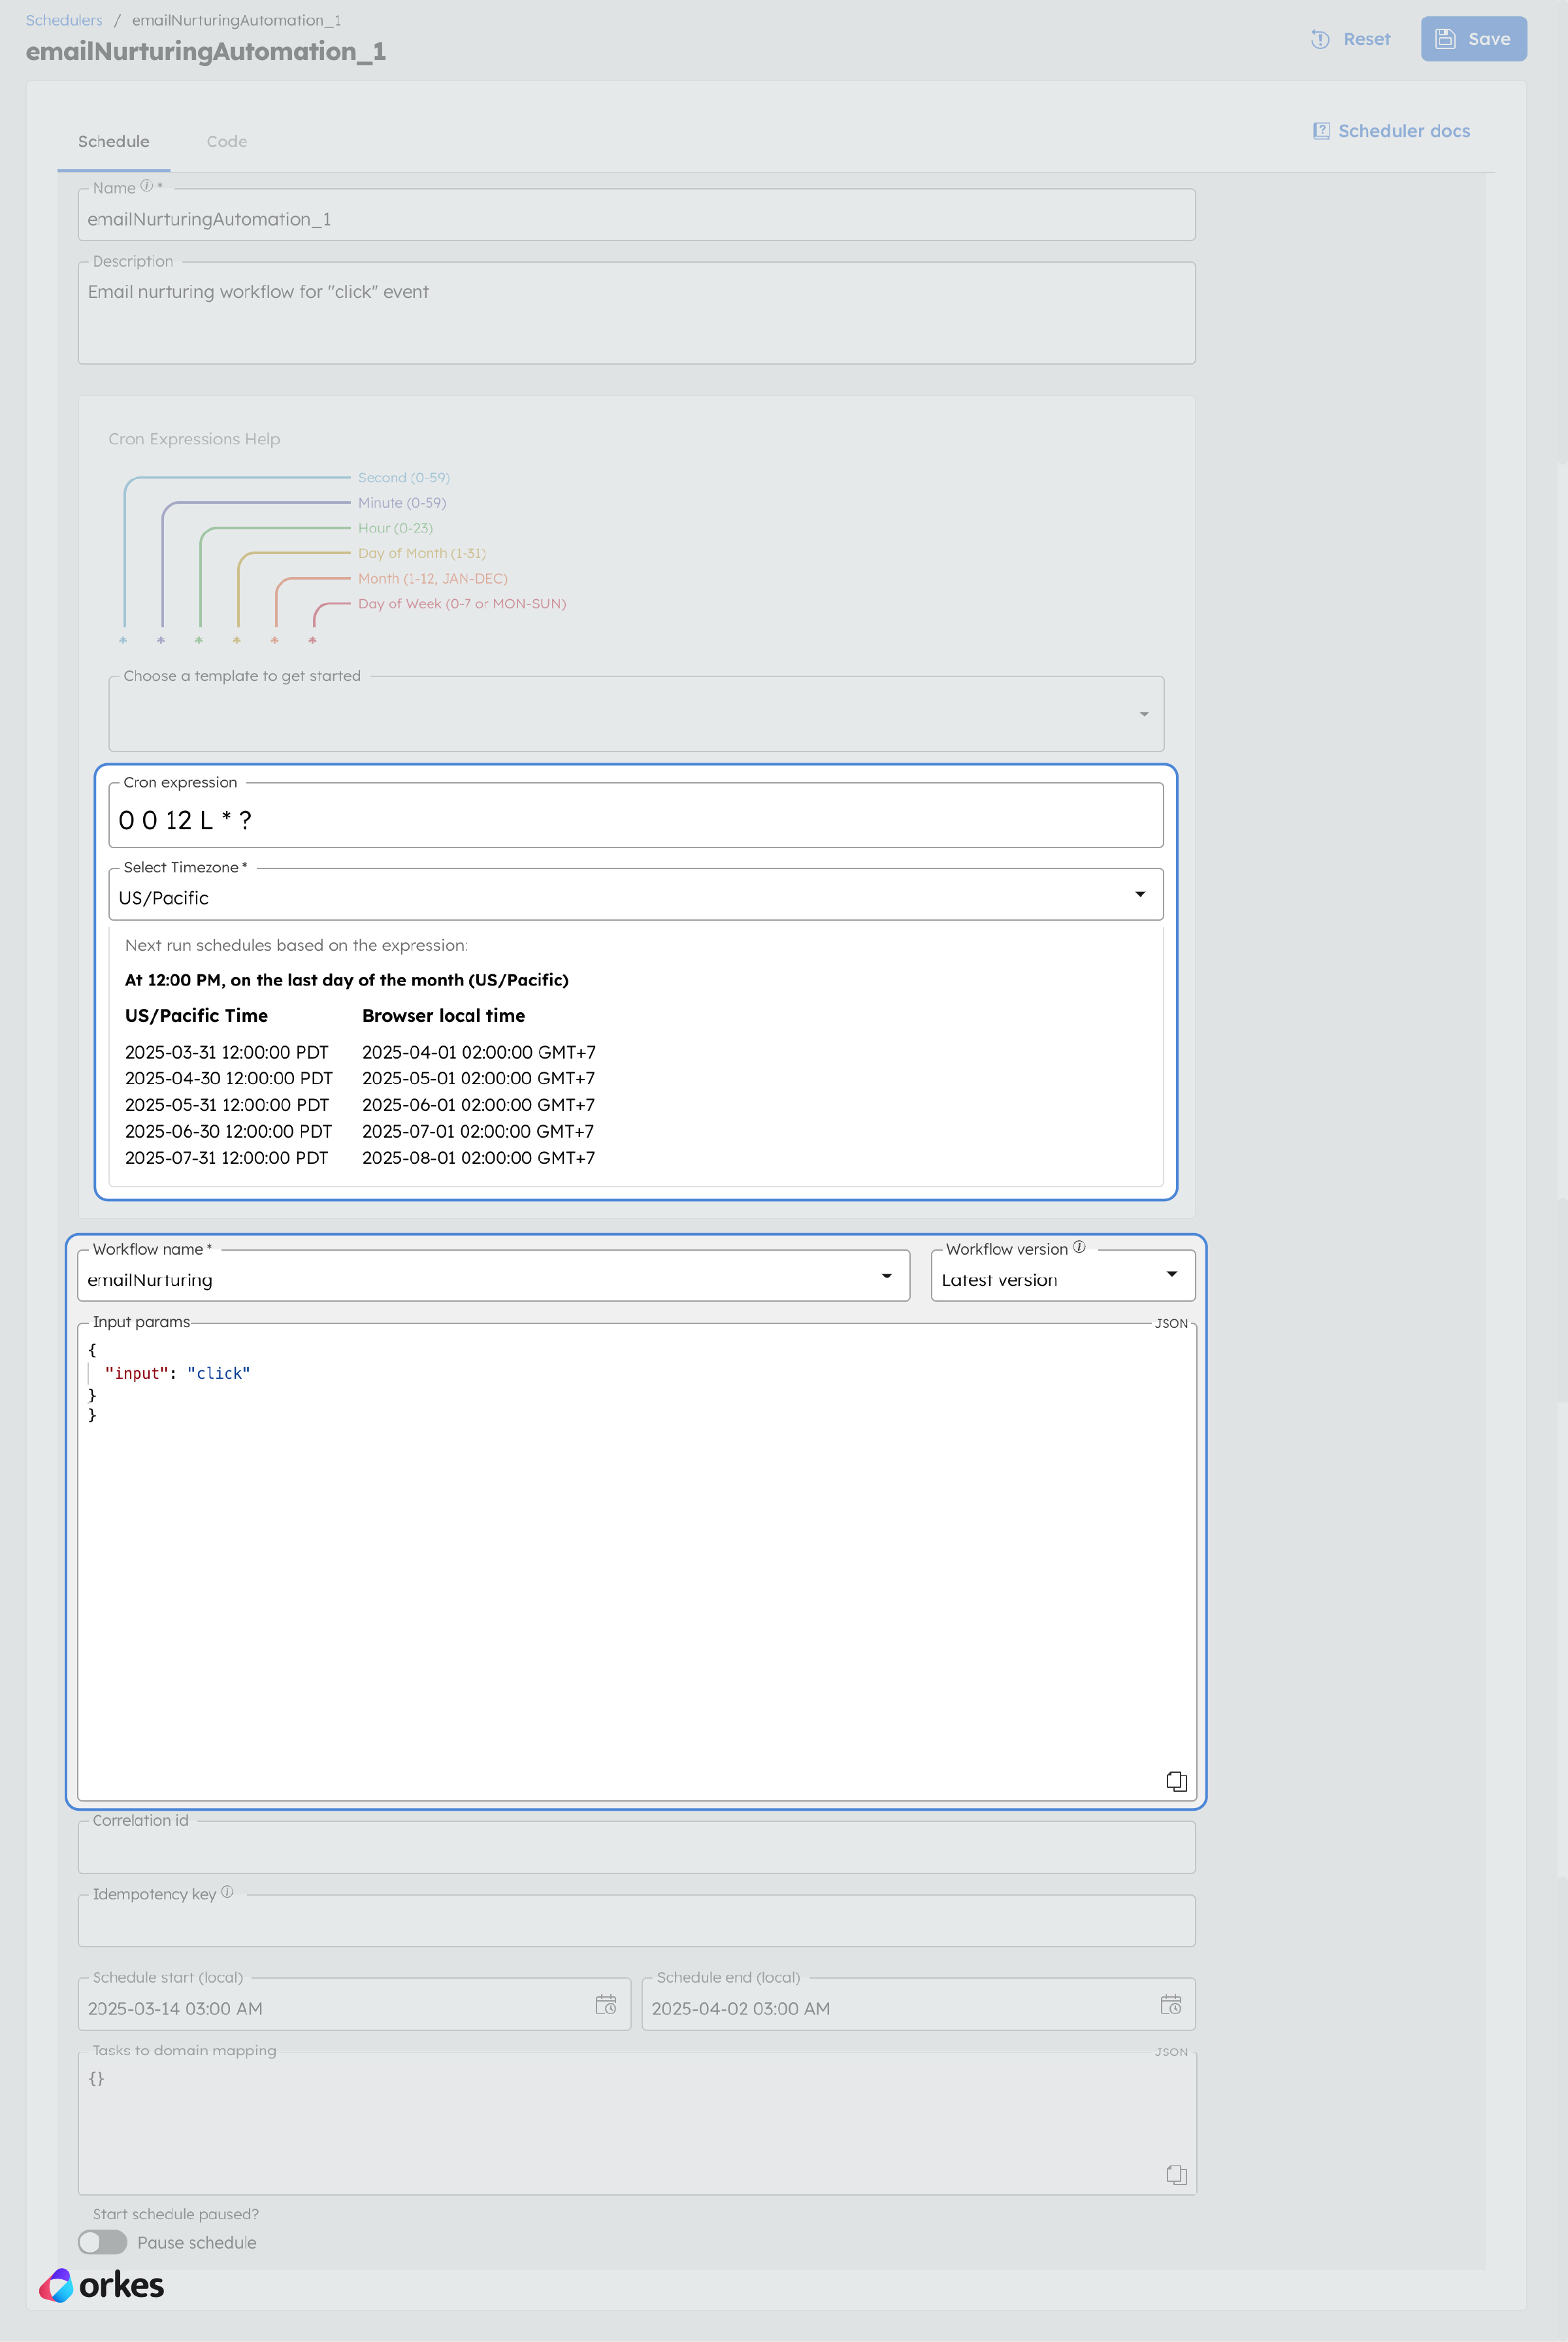Click the Save button
The height and width of the screenshot is (2342, 1568).
(1473, 38)
